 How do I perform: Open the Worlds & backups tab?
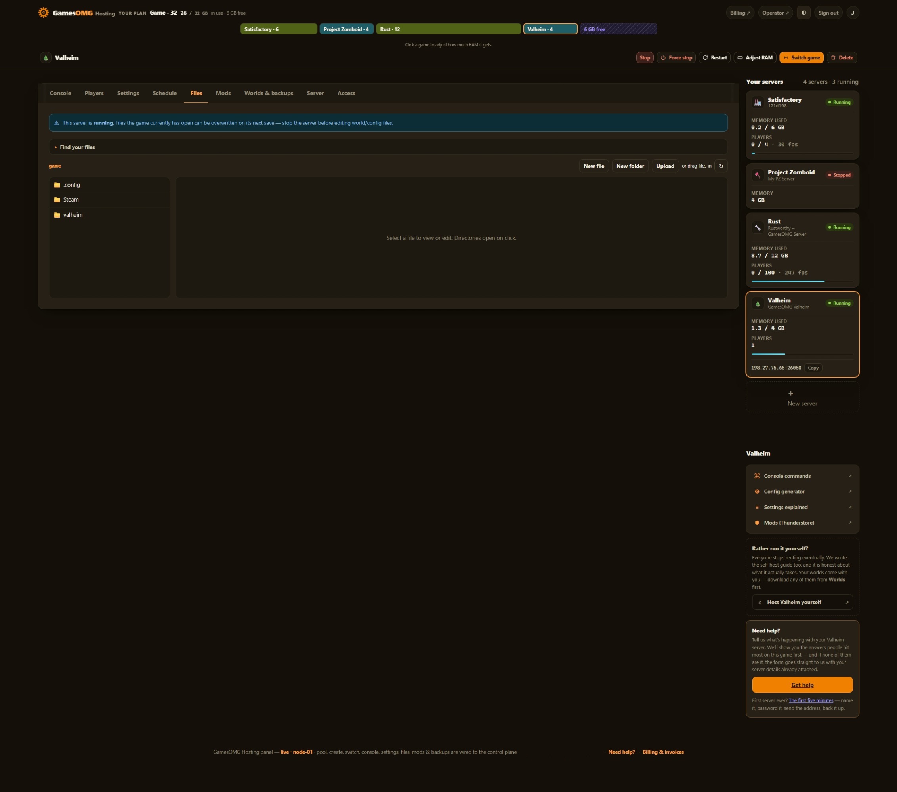pos(269,93)
